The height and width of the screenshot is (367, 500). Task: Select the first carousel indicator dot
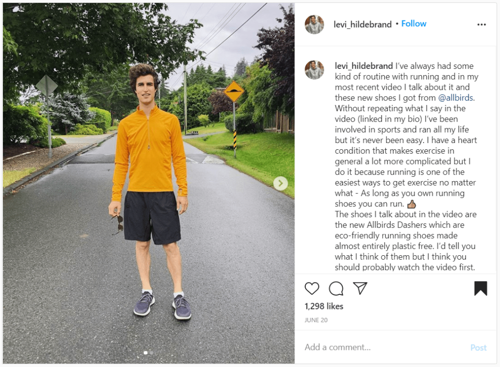click(146, 353)
